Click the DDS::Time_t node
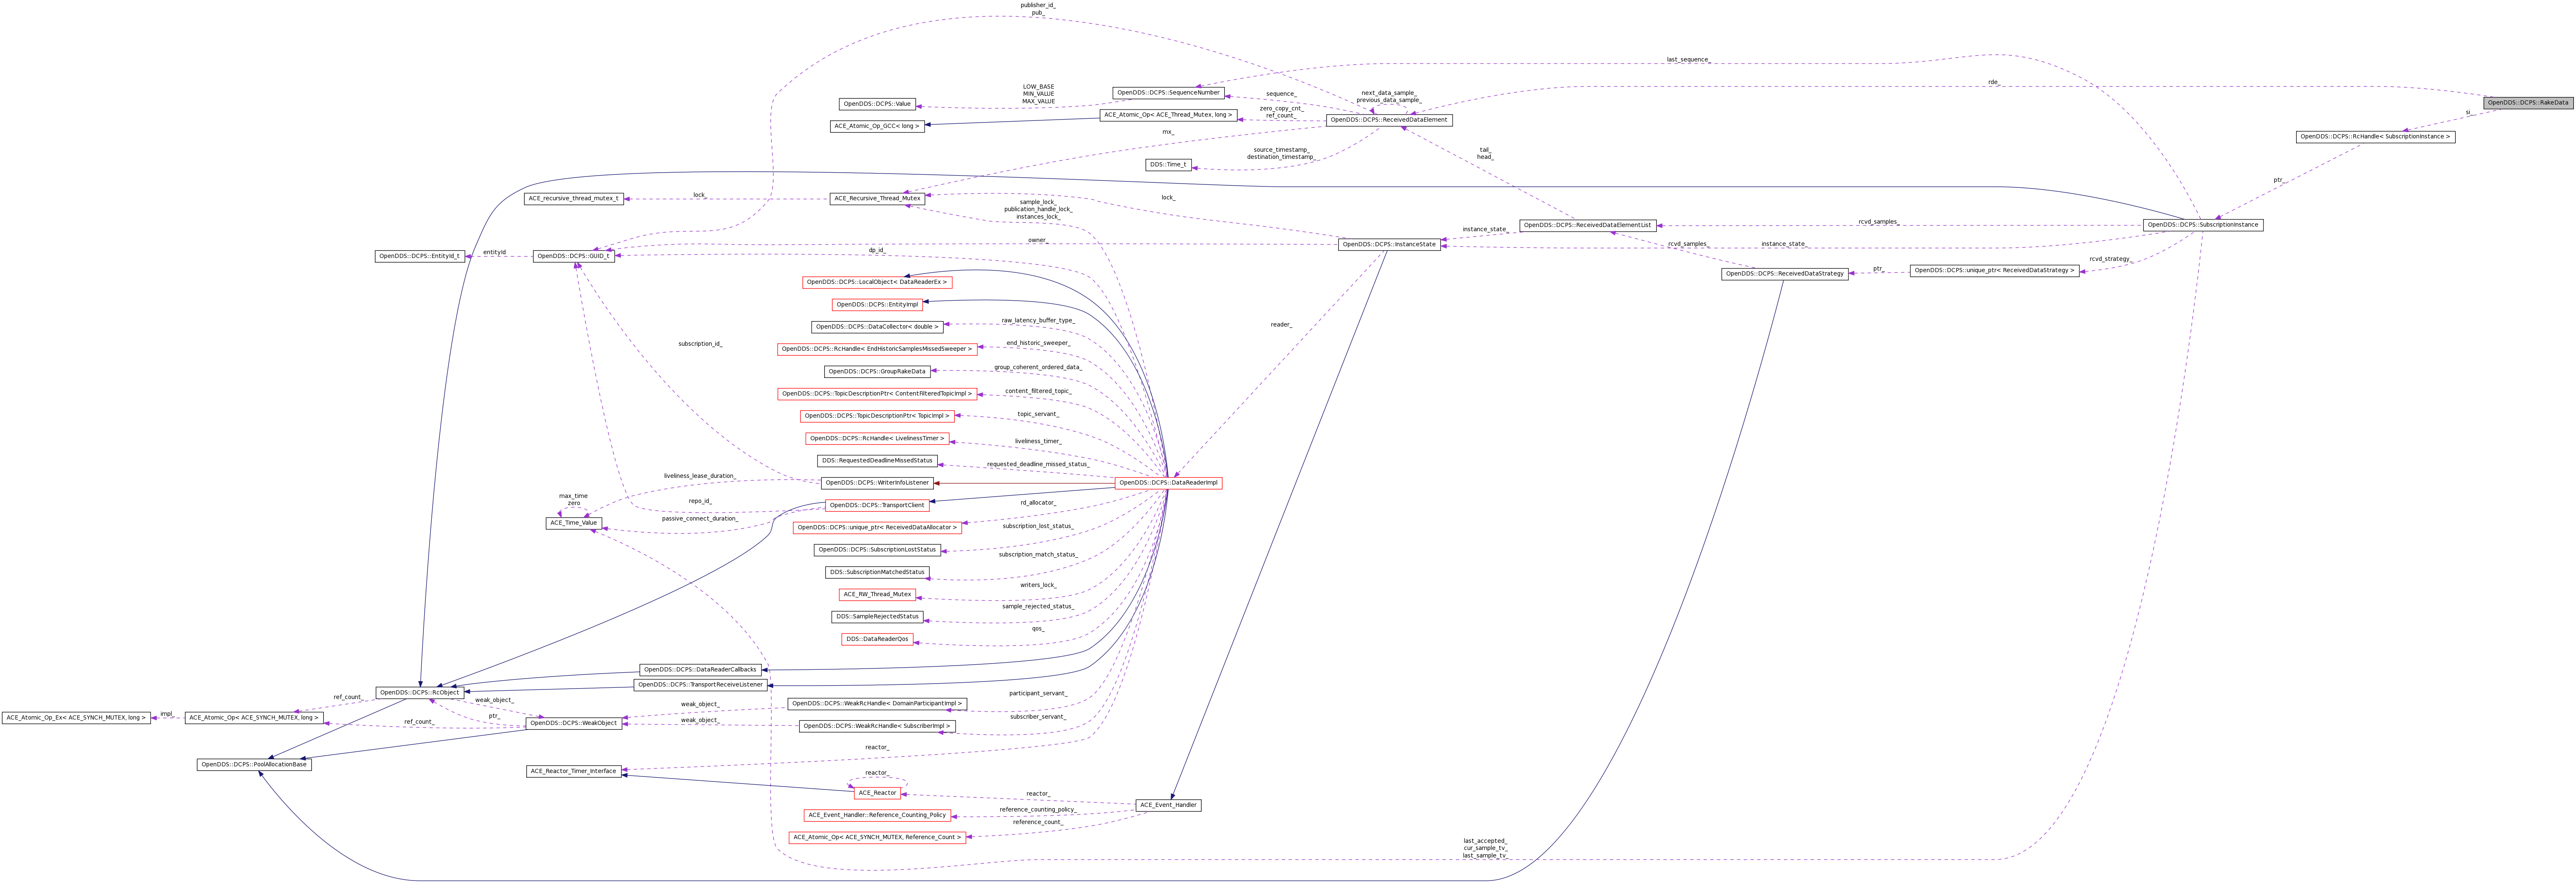 (x=1168, y=165)
